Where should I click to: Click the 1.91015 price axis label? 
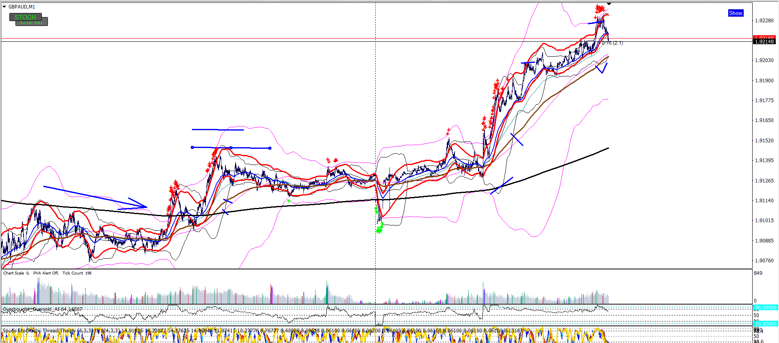pyautogui.click(x=764, y=221)
